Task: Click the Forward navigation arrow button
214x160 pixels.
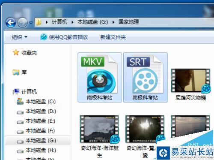Action: tap(23, 22)
